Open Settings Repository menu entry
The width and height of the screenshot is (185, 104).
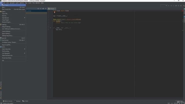(13, 36)
